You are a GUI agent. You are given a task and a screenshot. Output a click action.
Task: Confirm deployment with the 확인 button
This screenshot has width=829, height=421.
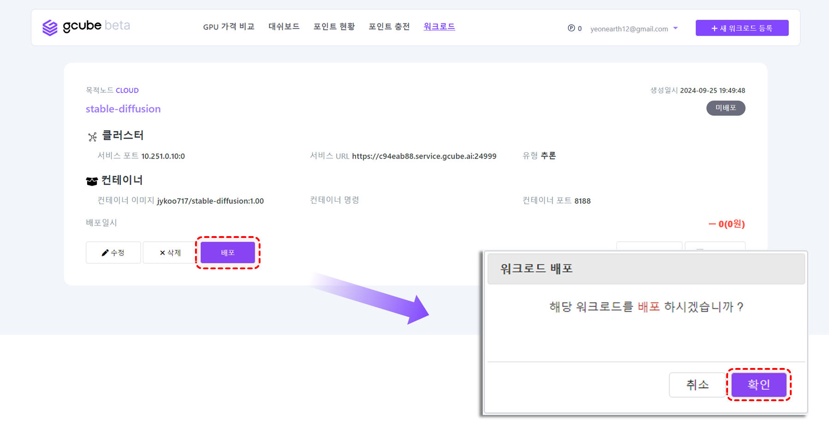click(x=759, y=385)
